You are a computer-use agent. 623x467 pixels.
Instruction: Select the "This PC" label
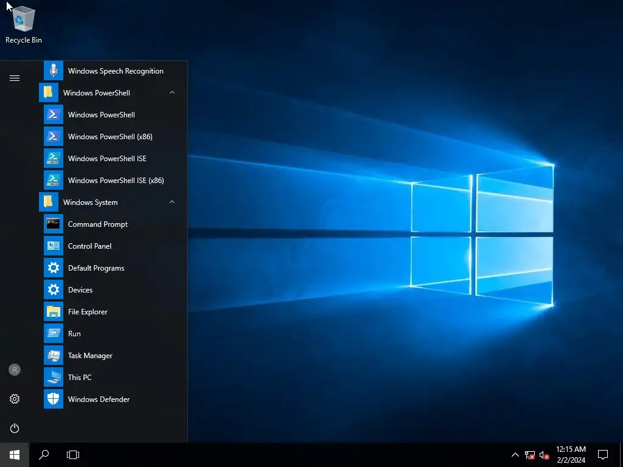[x=80, y=377]
